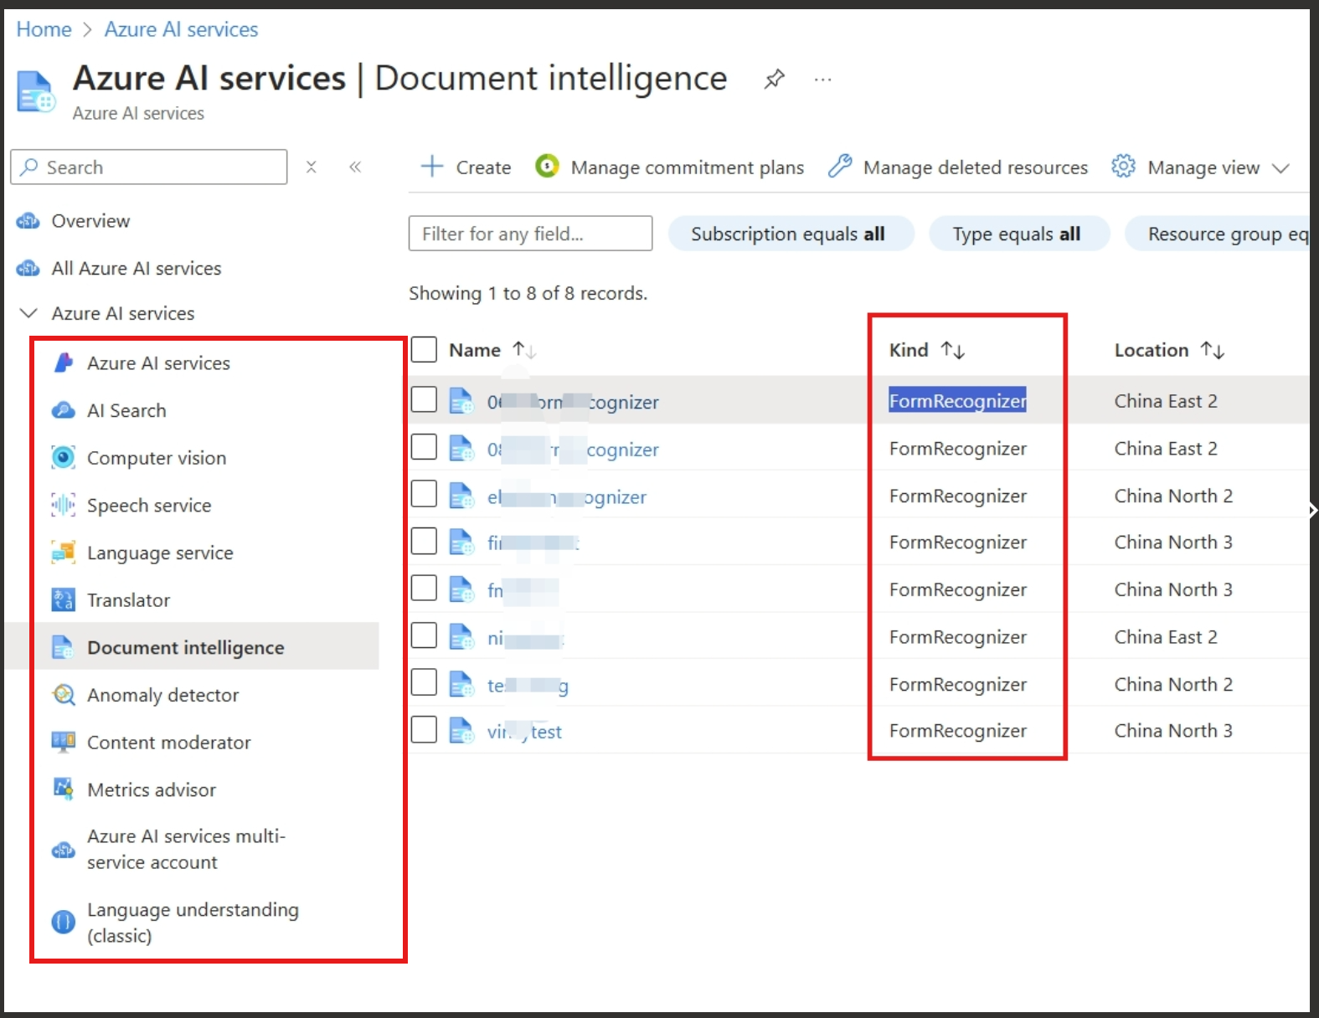Image resolution: width=1319 pixels, height=1018 pixels.
Task: Clear the sidebar search with X icon
Action: click(311, 167)
